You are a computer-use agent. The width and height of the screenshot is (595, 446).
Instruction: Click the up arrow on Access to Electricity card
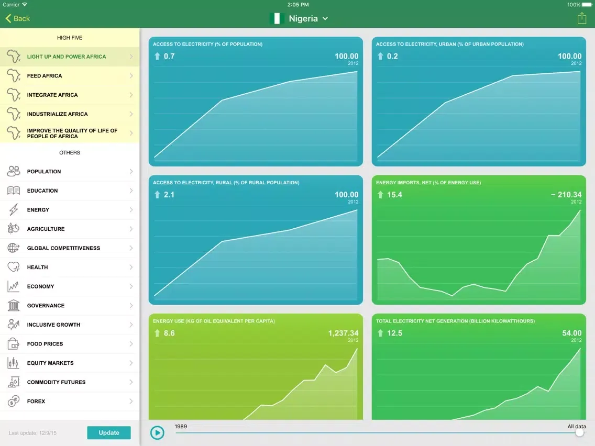(157, 57)
